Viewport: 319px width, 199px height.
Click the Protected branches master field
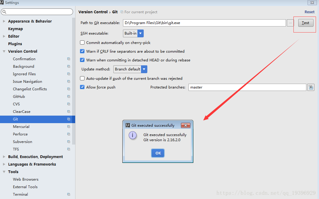coord(247,87)
